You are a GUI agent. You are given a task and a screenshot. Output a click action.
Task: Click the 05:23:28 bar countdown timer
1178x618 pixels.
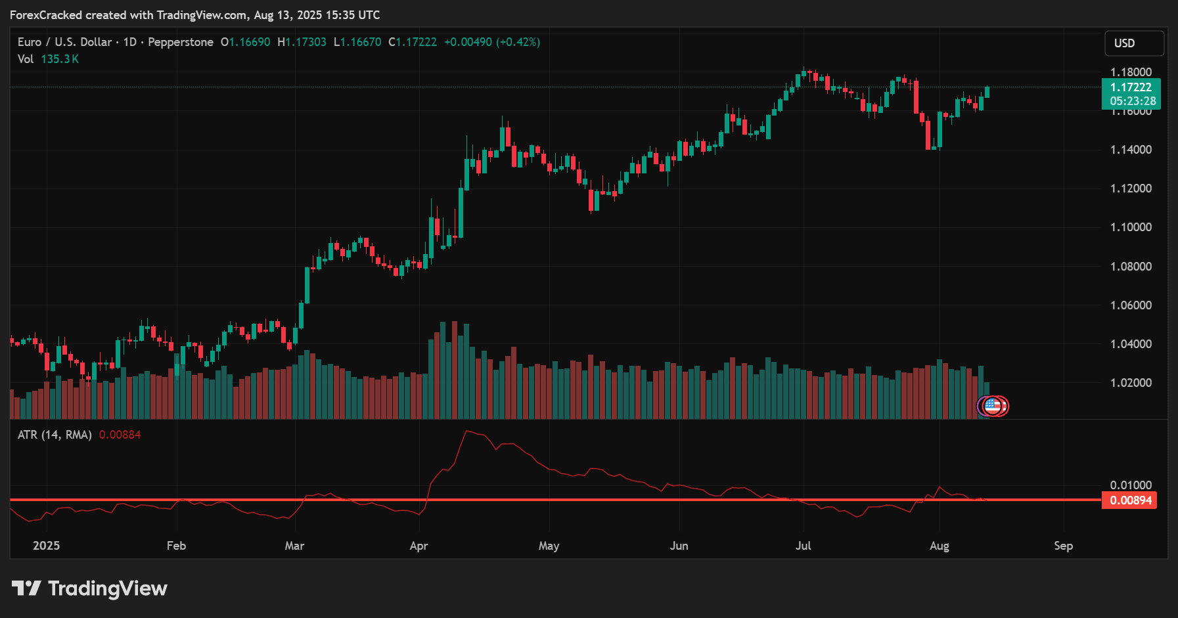1132,101
